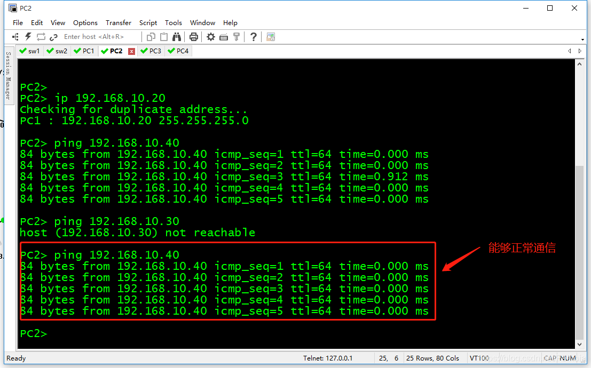
Task: Expand the Session Manager side panel
Action: pyautogui.click(x=9, y=75)
